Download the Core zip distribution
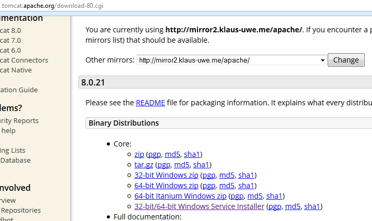 point(139,154)
